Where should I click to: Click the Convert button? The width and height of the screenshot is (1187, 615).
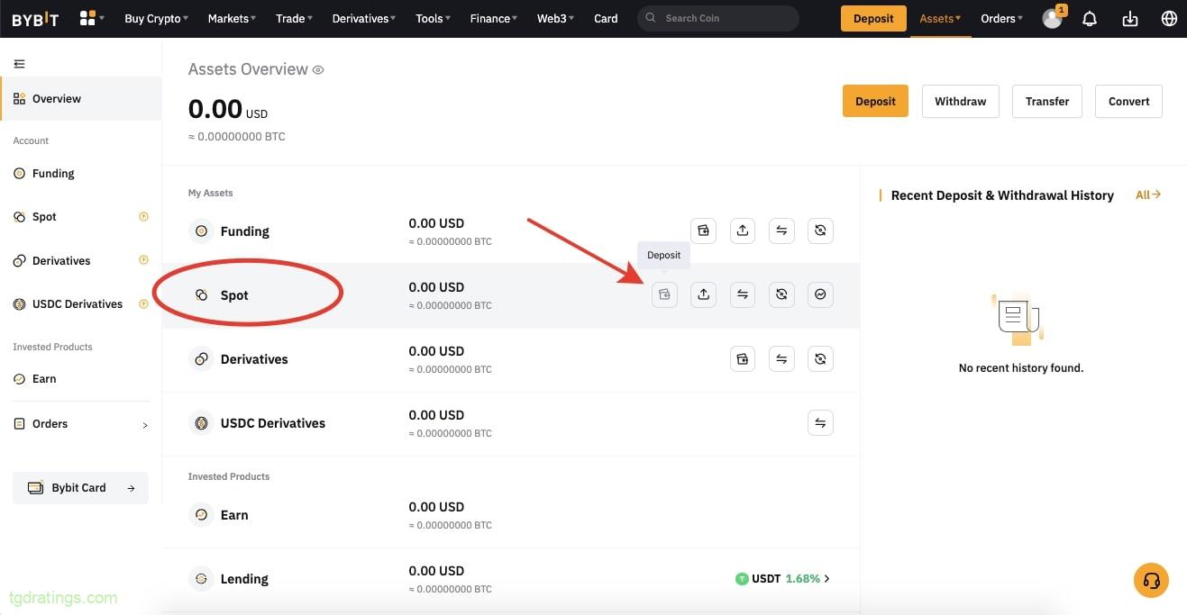click(1128, 101)
